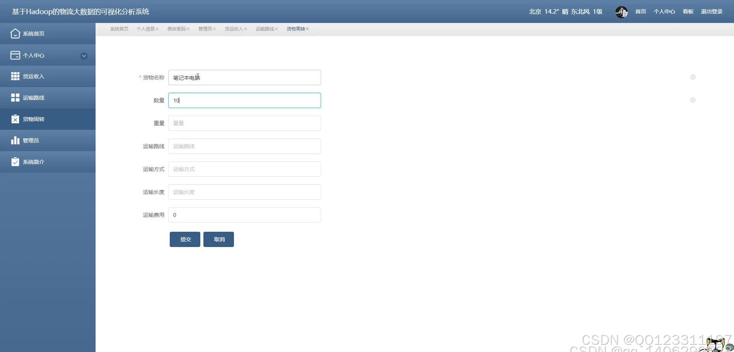Click the system title 基于Hadoop的物流大数据的可视化分析系统
734x352 pixels.
point(81,12)
